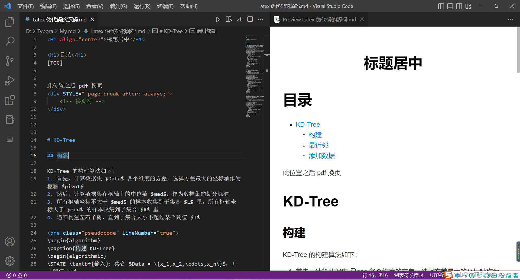Click the triangle-shaped icon in the editor toolbar
The height and width of the screenshot is (280, 520).
pos(239,20)
